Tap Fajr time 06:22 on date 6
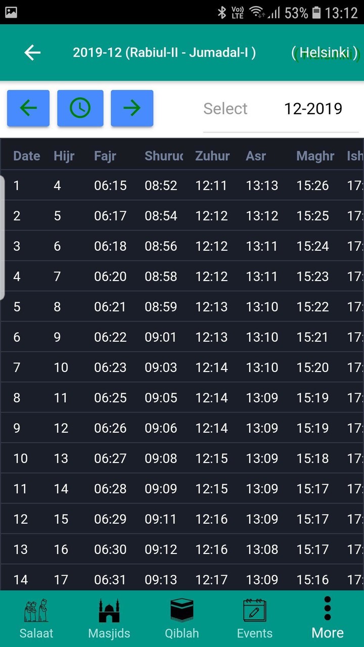The image size is (364, 647). point(110,337)
